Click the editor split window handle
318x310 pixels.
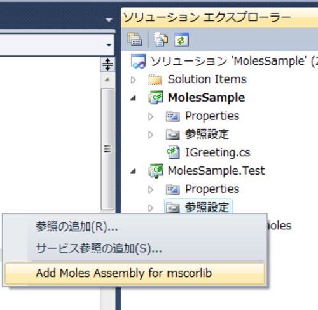[107, 64]
